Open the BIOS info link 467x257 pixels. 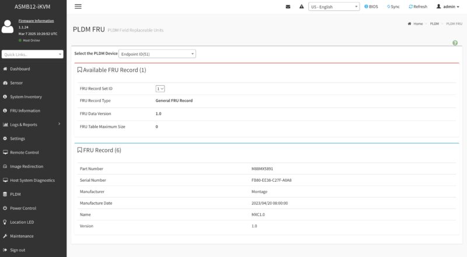point(371,6)
